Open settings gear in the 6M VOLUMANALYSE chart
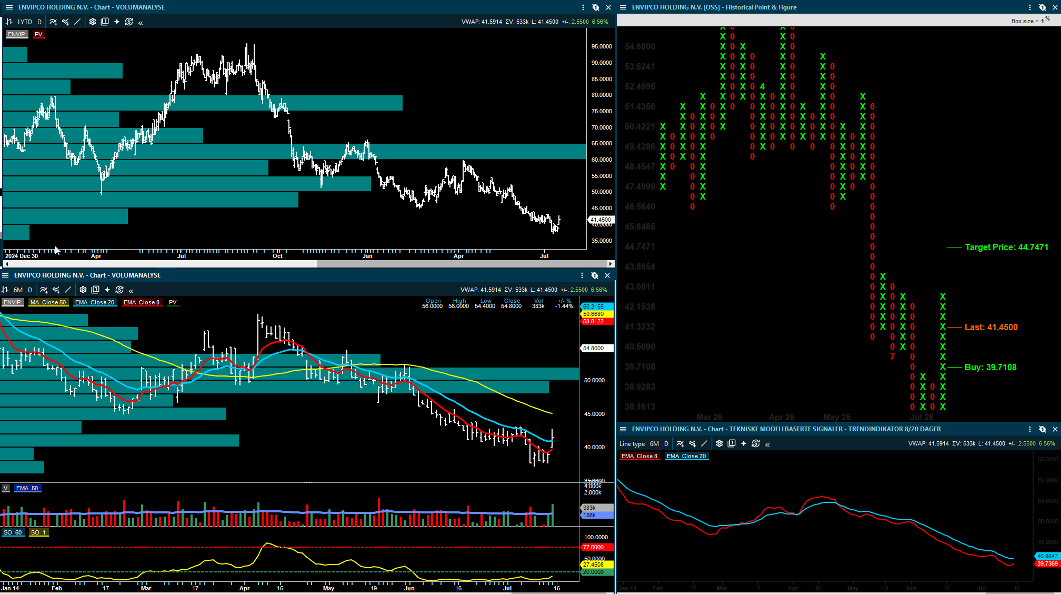The width and height of the screenshot is (1061, 594). pos(83,290)
